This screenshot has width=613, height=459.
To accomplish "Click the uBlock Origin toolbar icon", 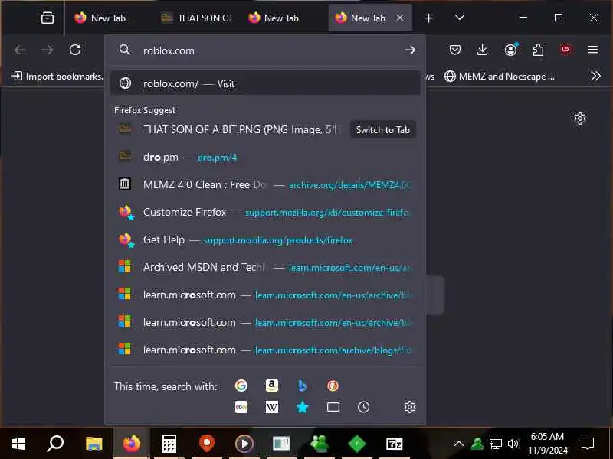I will (565, 50).
